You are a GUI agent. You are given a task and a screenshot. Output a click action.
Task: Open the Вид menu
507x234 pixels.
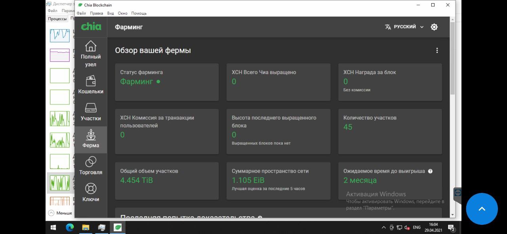111,13
